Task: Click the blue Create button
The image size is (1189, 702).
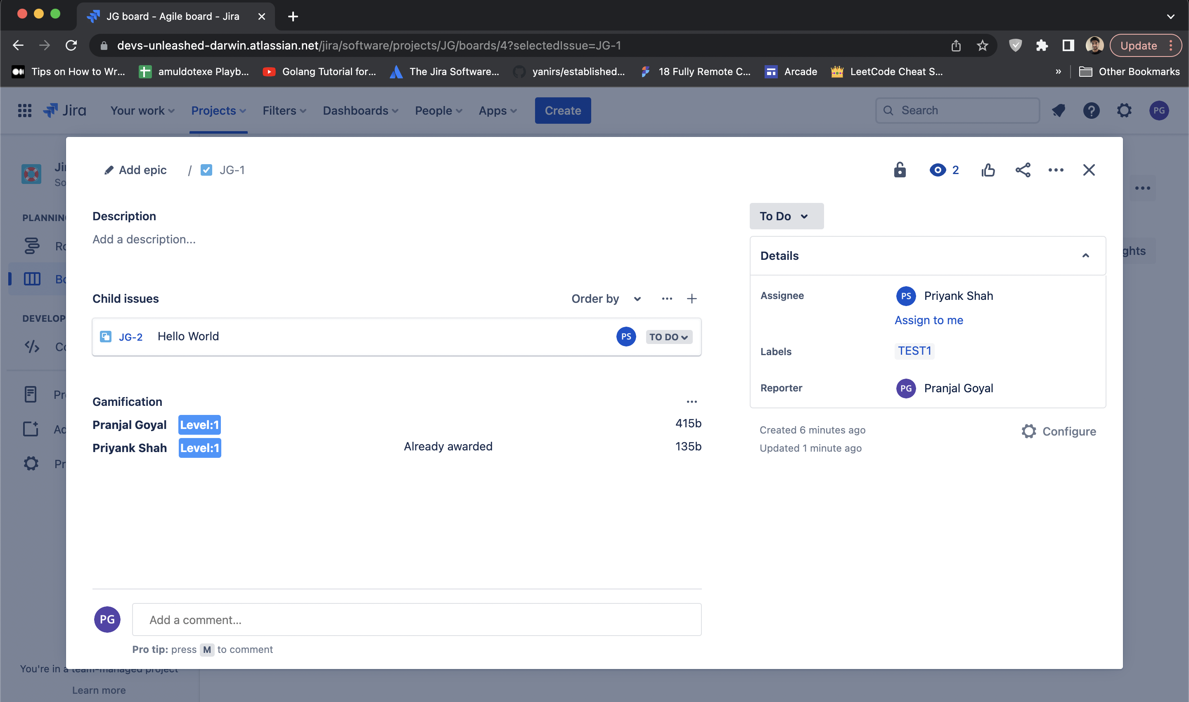Action: (563, 110)
